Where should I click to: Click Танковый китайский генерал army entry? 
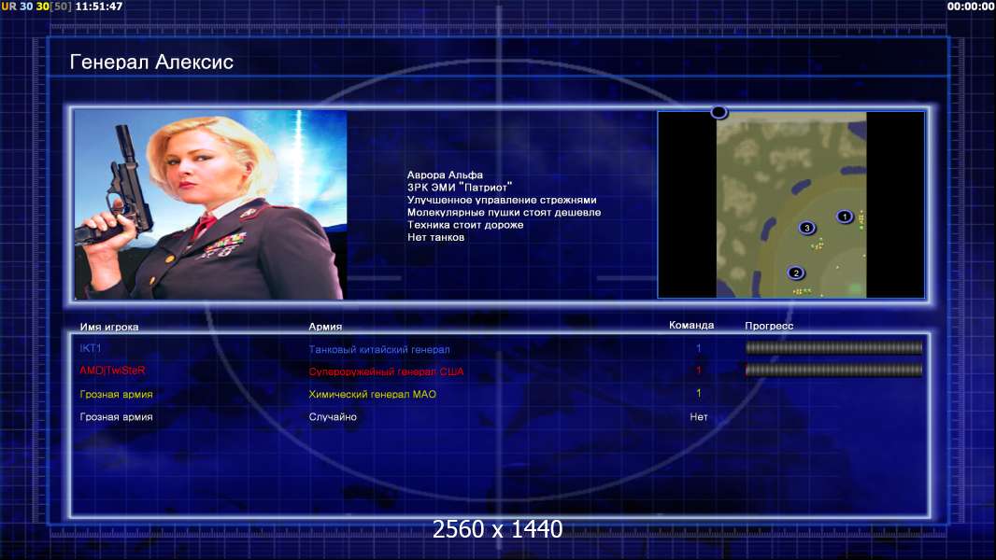click(379, 349)
